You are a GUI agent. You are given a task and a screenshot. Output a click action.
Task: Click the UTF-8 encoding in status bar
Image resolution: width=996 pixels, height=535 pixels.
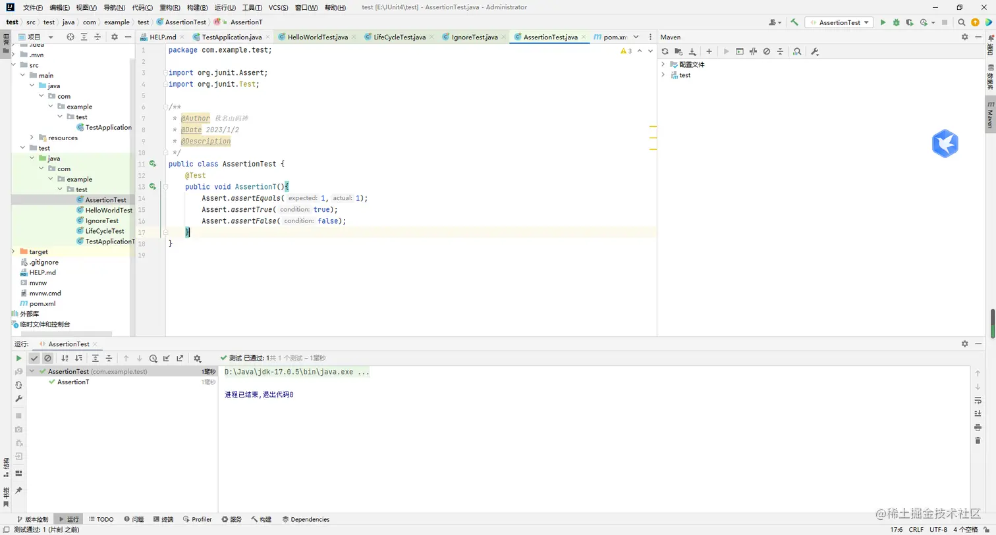pos(938,529)
